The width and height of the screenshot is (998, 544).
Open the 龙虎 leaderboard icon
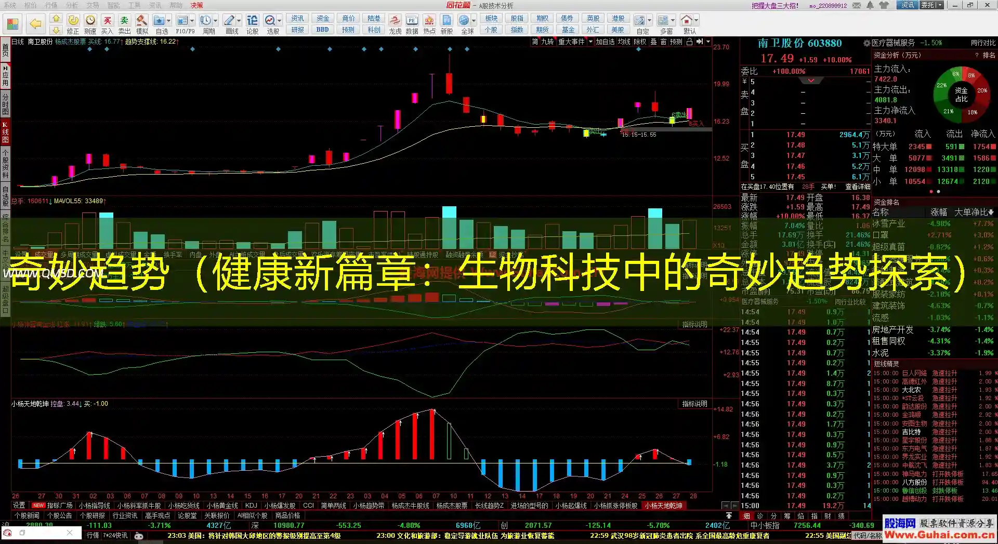(x=395, y=24)
